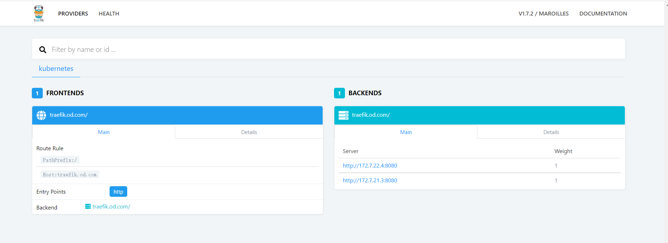Click the frontends count badge
Screen dimensions: 668x243
click(37, 93)
